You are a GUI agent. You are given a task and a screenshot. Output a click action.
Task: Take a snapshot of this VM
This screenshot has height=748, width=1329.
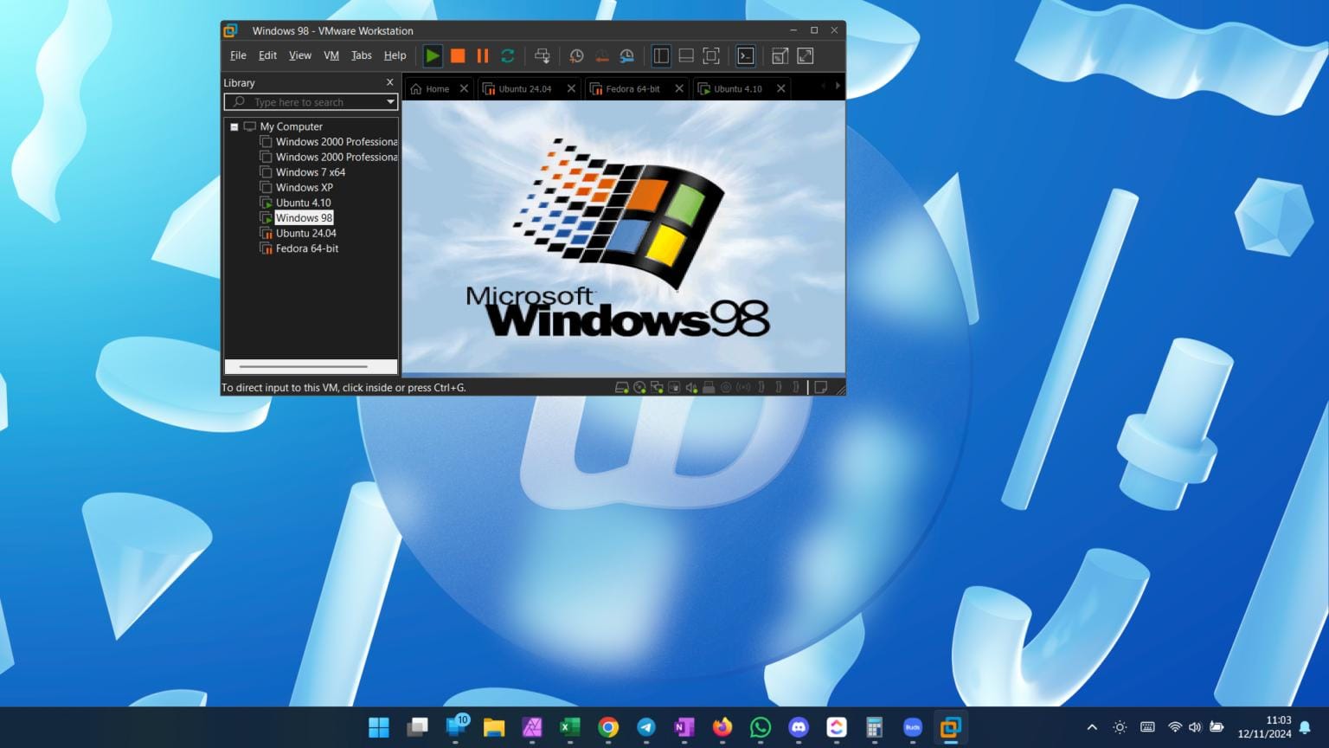pos(576,56)
